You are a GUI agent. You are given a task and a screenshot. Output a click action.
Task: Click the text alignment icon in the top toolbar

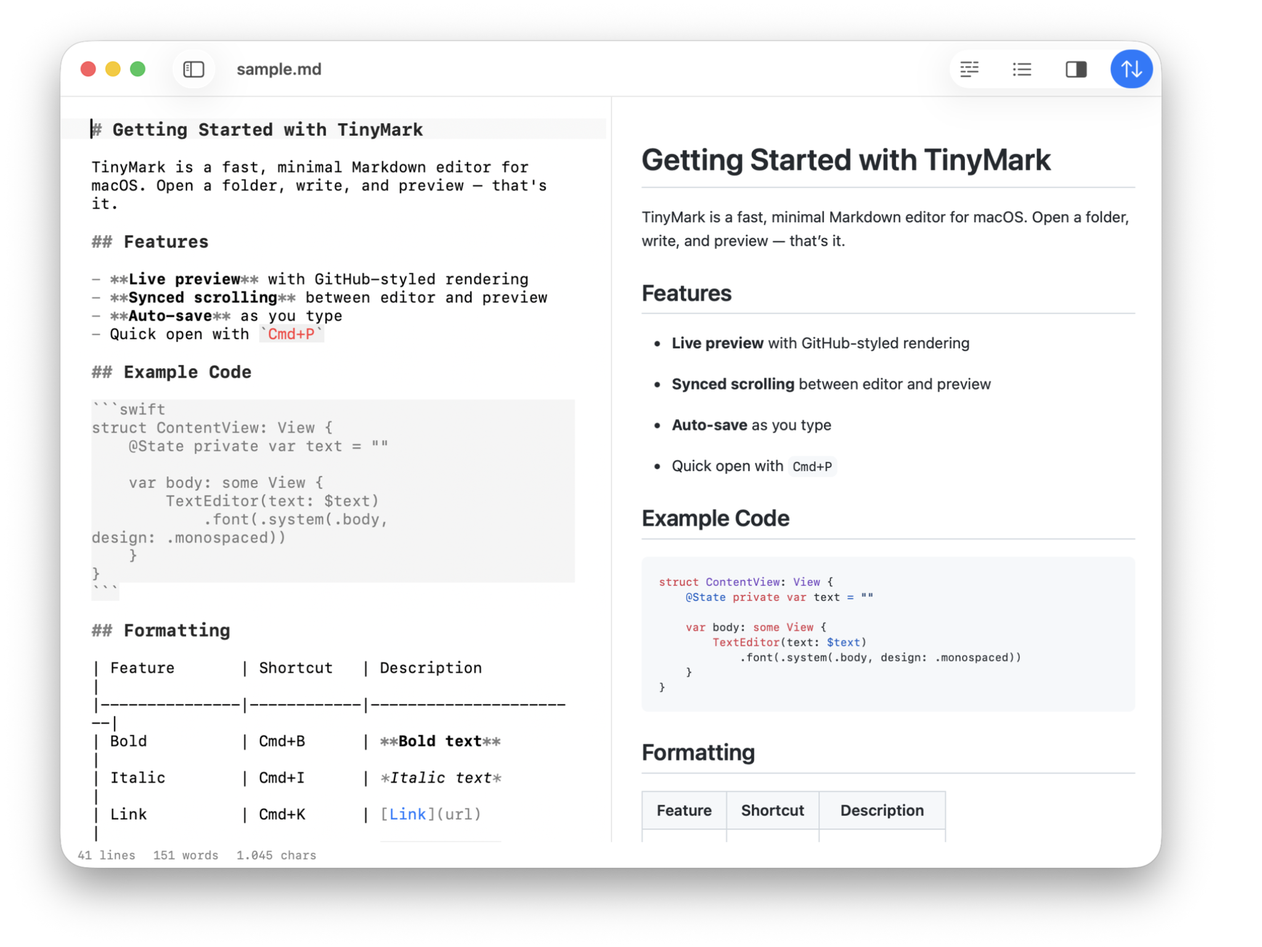[x=969, y=69]
